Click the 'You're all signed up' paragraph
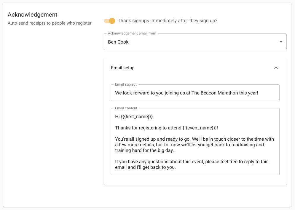This screenshot has width=295, height=210. click(x=194, y=139)
